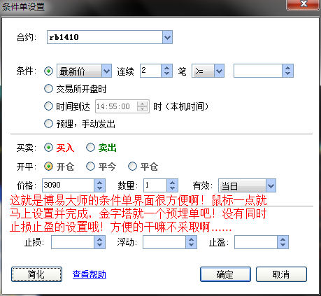Click the 简化 simplify button
This screenshot has height=296, width=321.
36,274
